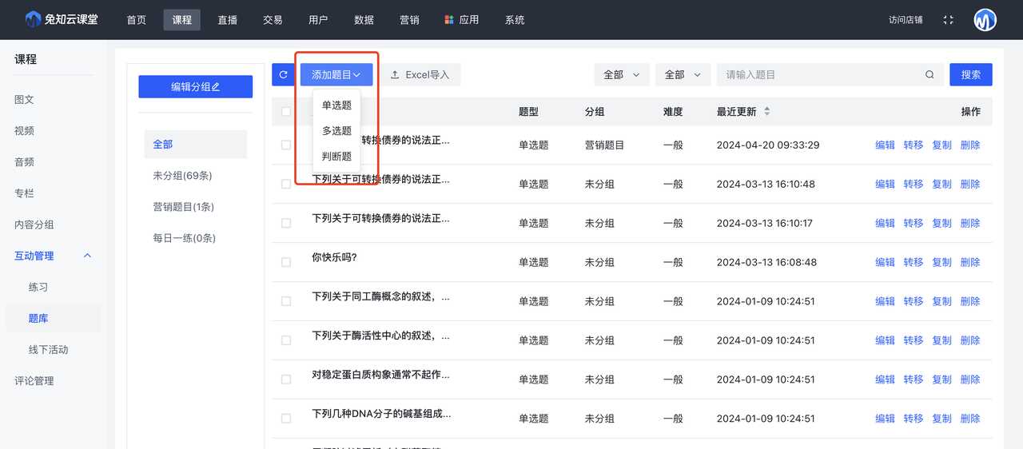Switch to the 直播 top navigation tab
The image size is (1023, 449).
227,20
